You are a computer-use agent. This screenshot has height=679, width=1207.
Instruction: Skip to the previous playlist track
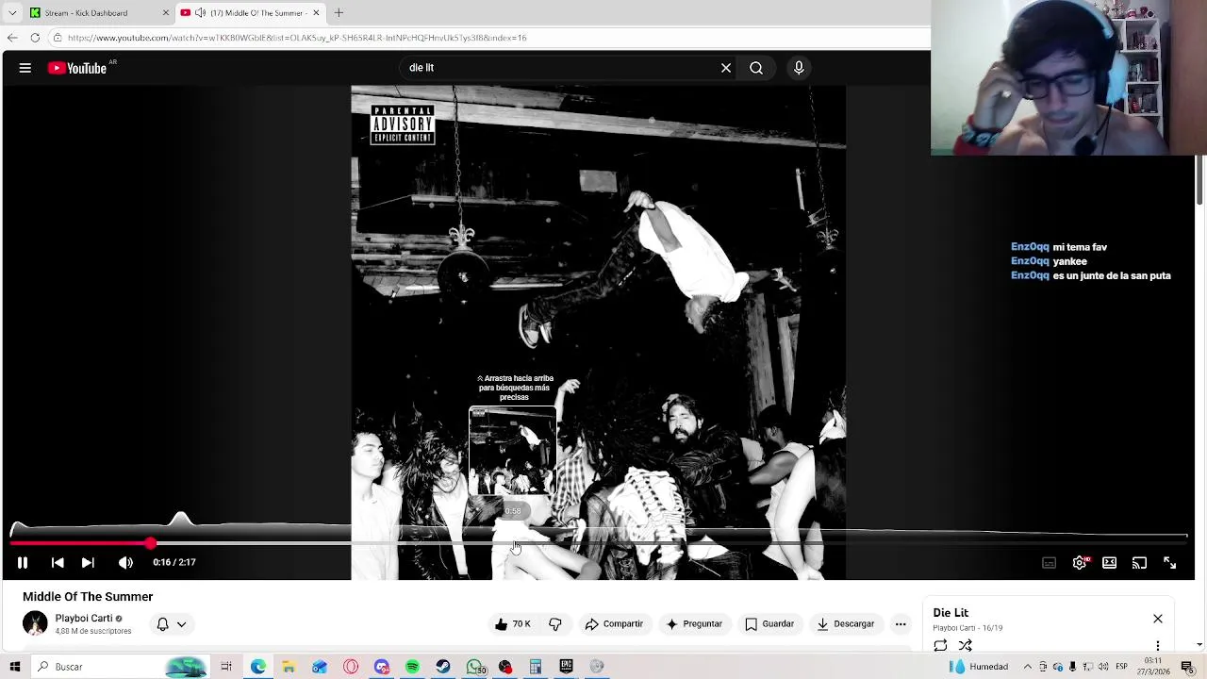58,563
